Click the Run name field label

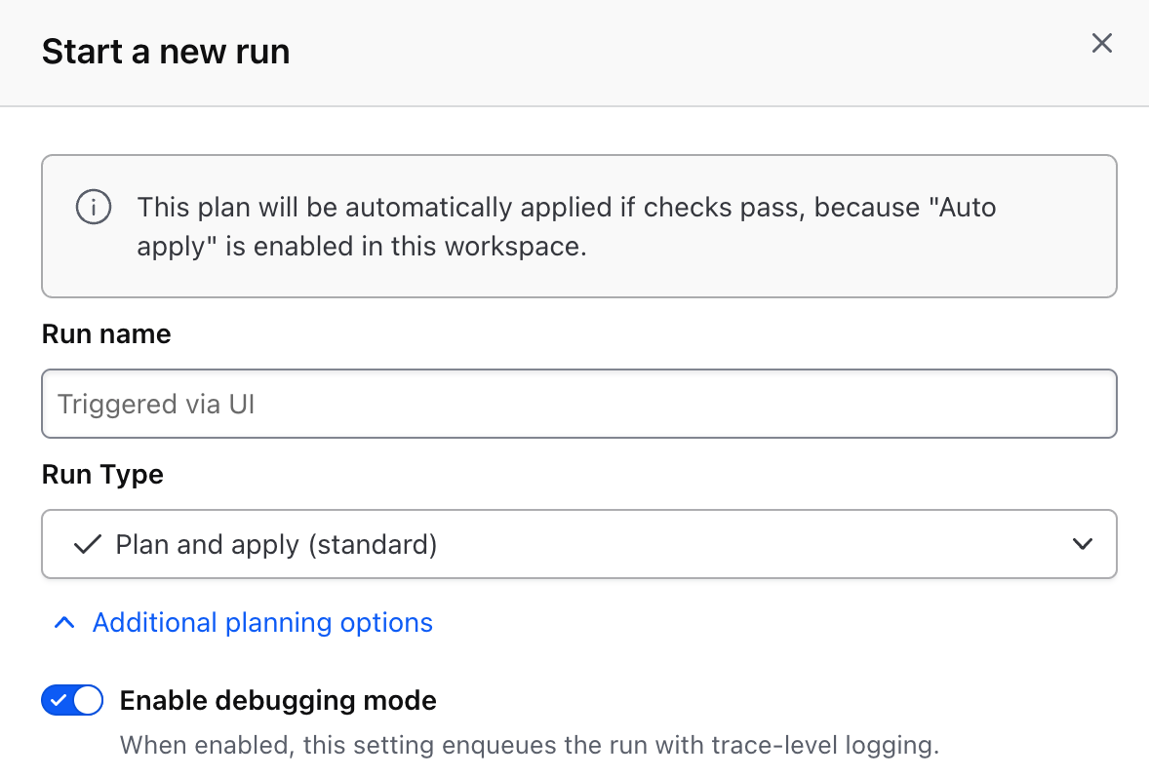[x=106, y=334]
